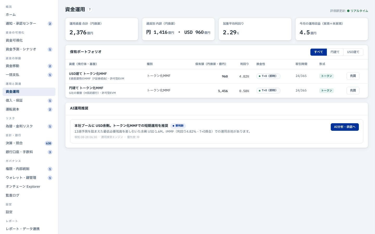375x234 pixels.
Task: Open 為替・金利リスク page
Action: (29, 126)
